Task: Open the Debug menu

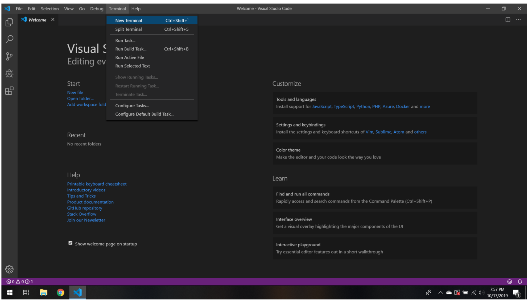Action: coord(97,9)
